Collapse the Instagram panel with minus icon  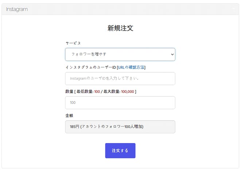tap(233, 9)
